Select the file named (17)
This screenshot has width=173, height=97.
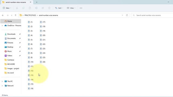(43, 22)
